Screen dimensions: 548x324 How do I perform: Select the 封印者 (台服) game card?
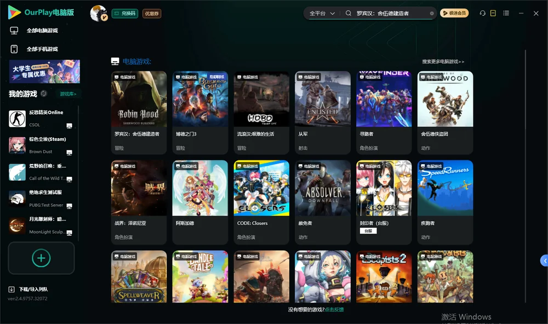coord(384,202)
